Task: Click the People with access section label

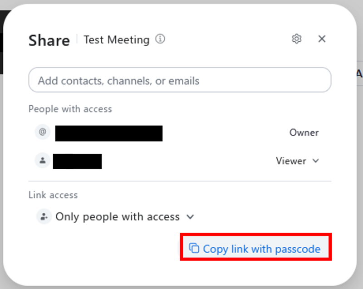Action: (x=70, y=109)
